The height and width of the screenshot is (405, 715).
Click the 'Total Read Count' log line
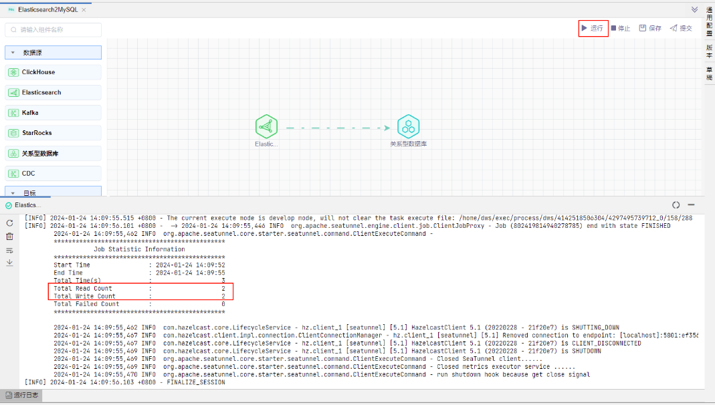tap(139, 288)
